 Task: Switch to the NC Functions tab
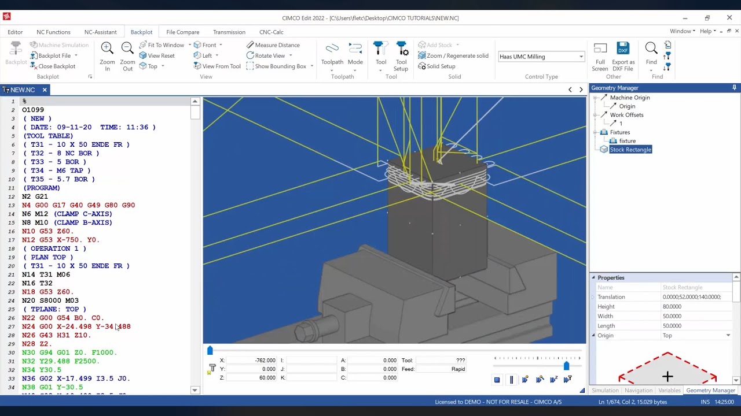(x=53, y=32)
